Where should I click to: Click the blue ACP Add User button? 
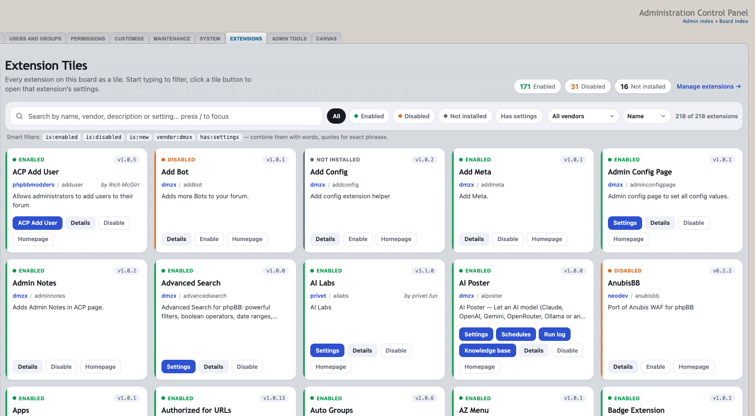click(38, 223)
